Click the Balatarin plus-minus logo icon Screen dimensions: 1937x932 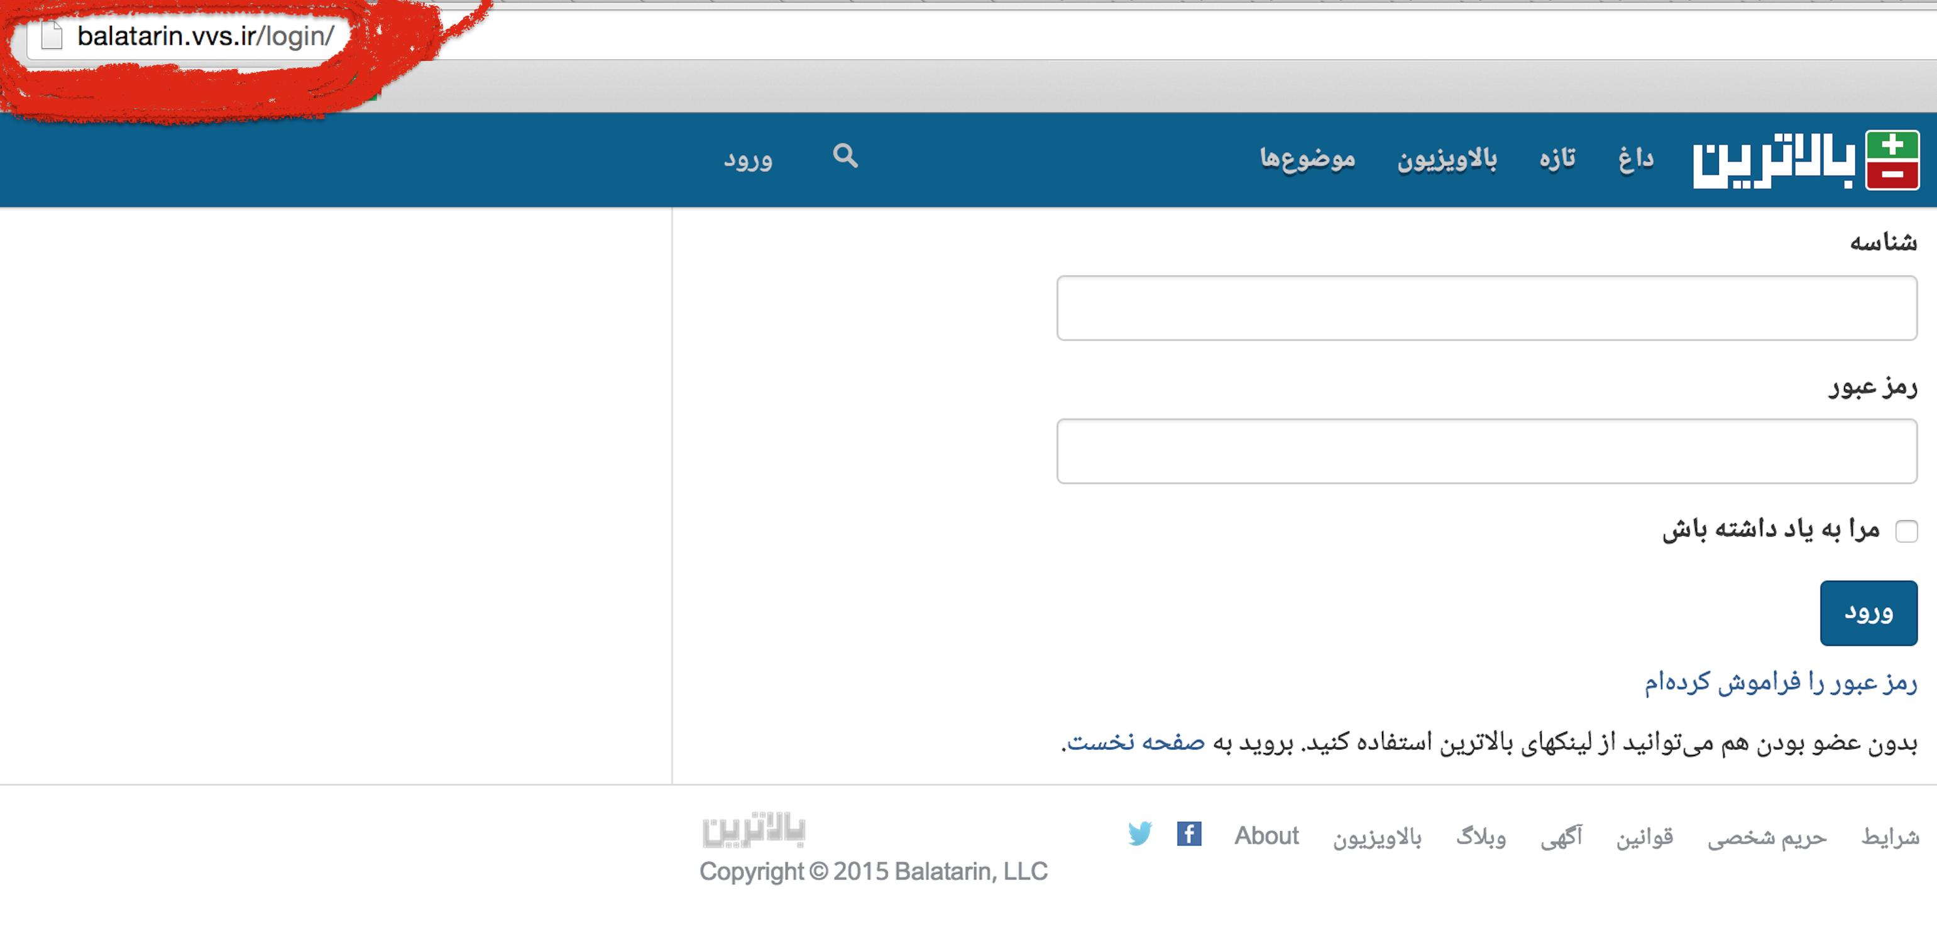1892,160
